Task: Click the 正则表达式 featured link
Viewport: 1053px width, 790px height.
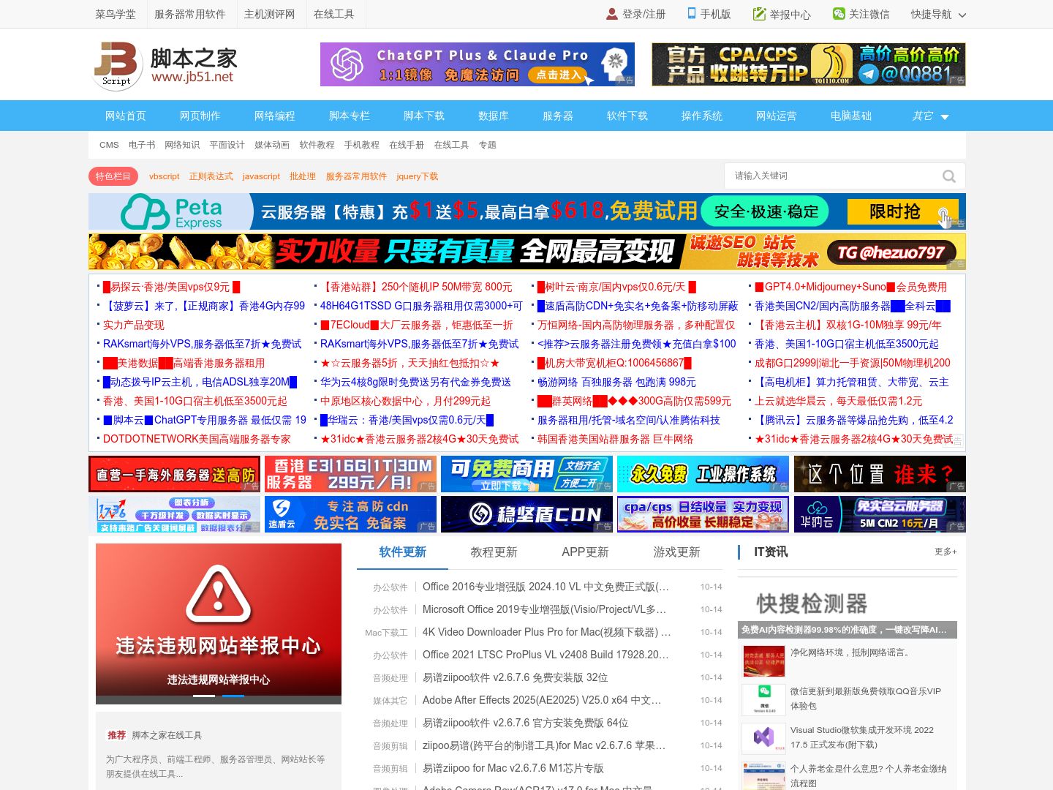Action: (x=211, y=176)
